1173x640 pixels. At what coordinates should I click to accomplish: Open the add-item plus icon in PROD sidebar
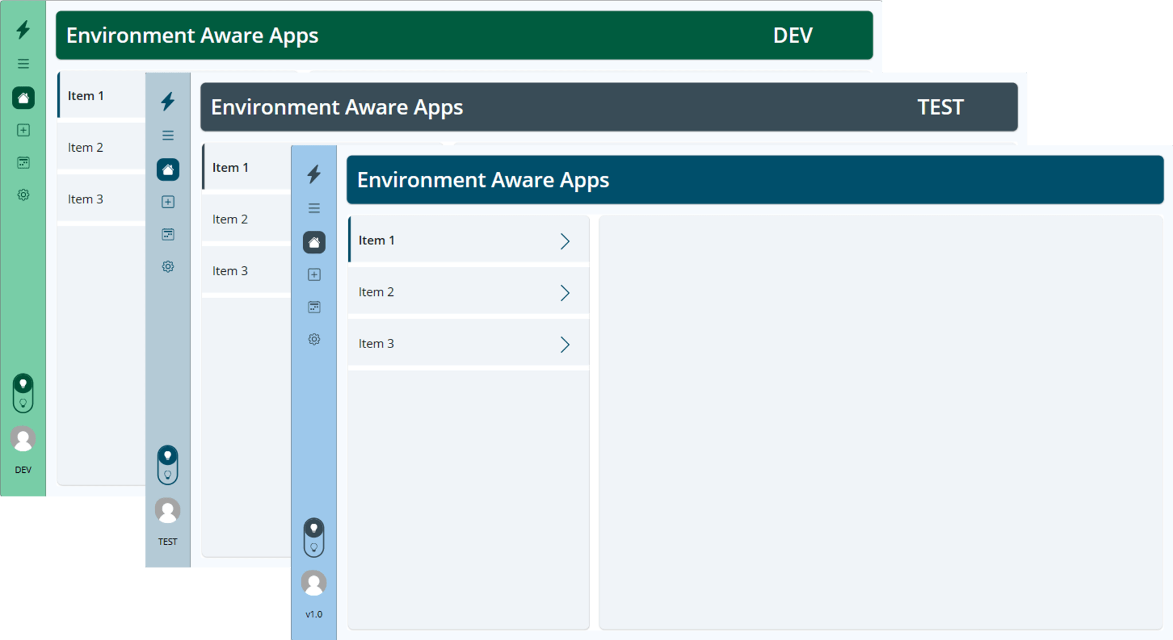click(x=314, y=275)
